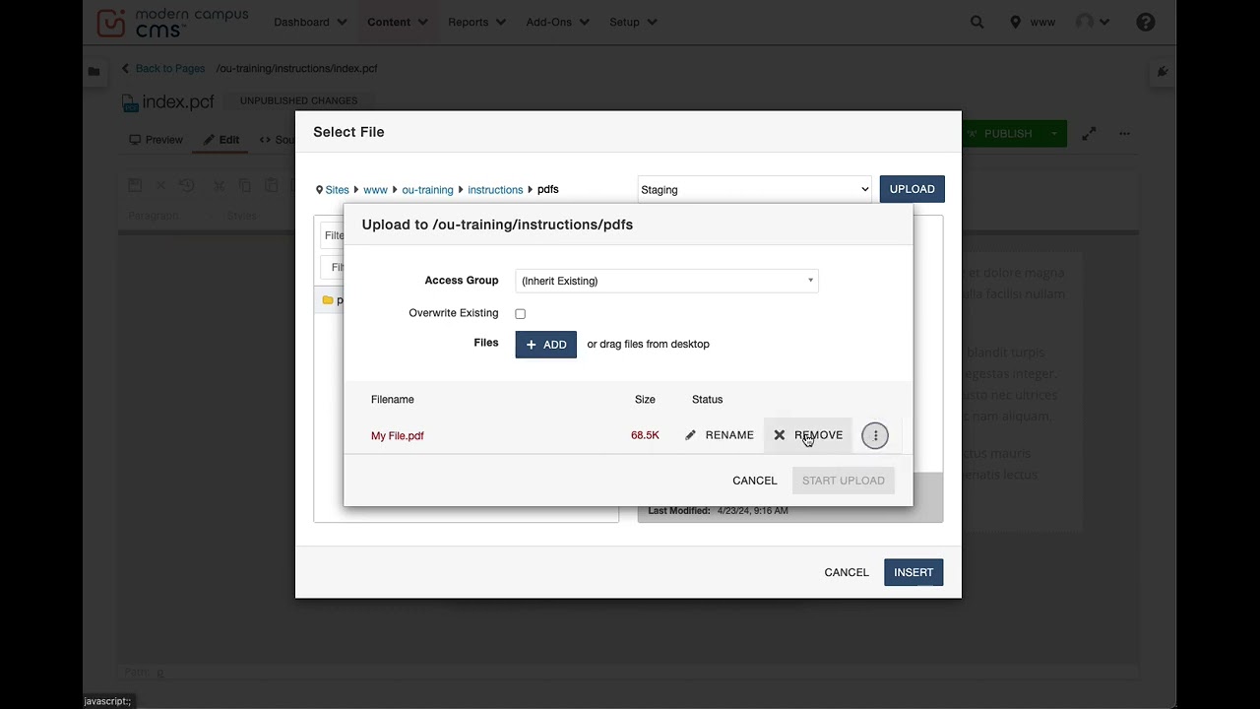
Task: Click the Publish button
Action: tap(1001, 134)
